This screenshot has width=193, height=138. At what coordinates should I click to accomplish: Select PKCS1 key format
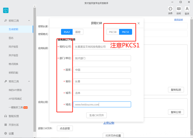[125, 32]
